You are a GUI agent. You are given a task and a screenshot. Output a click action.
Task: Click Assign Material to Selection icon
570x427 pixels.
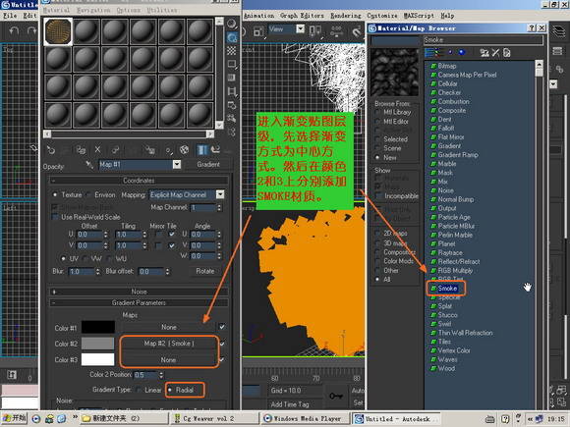(x=81, y=150)
